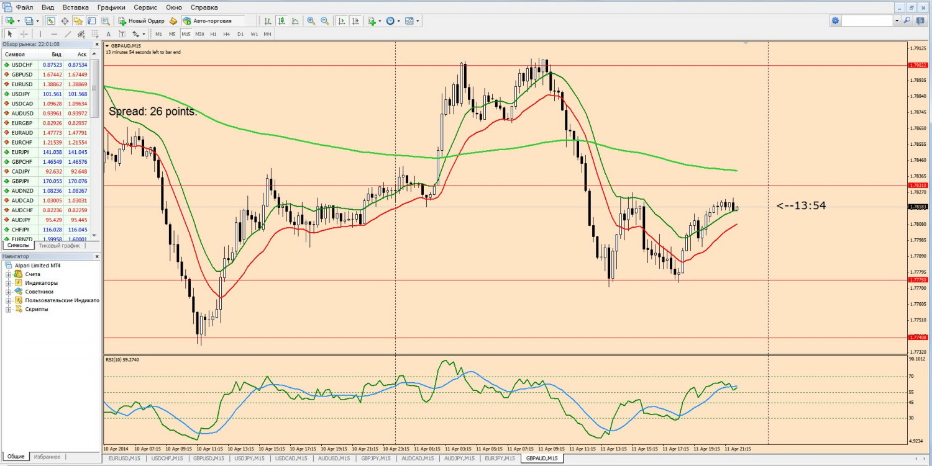
Task: Switch chart to bar chart icon
Action: (268, 20)
